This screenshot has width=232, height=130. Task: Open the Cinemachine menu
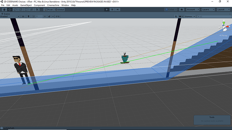(53, 5)
